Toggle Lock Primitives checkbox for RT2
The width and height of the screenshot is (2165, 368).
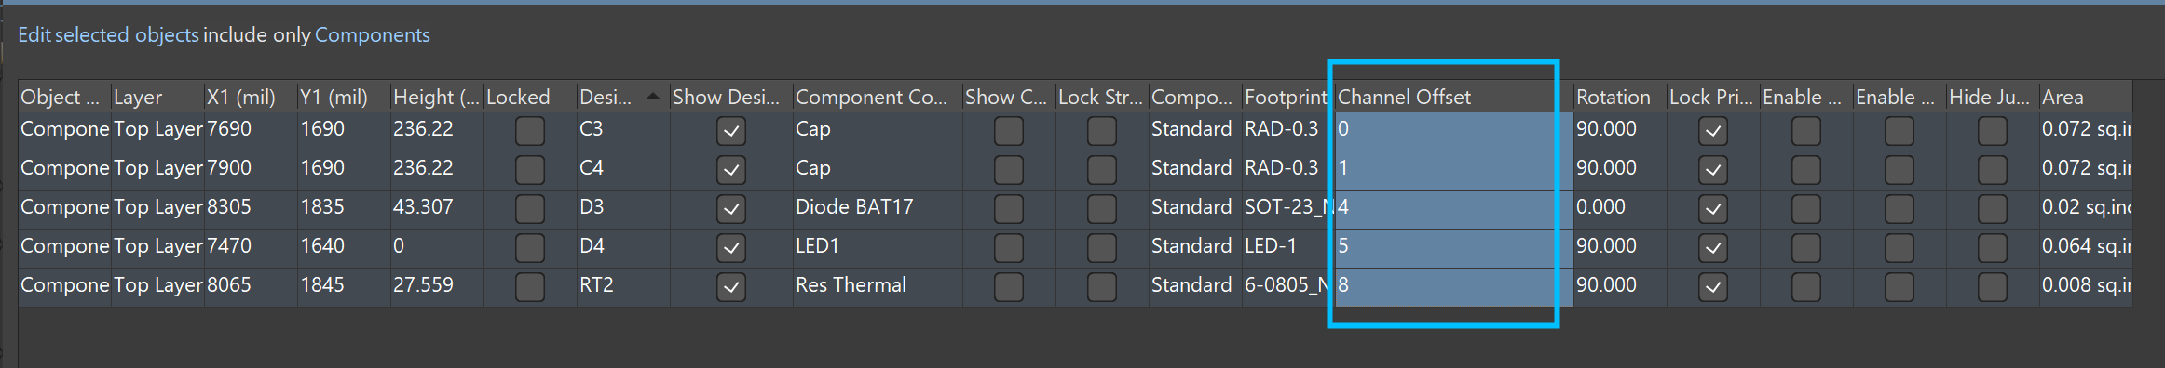1713,286
